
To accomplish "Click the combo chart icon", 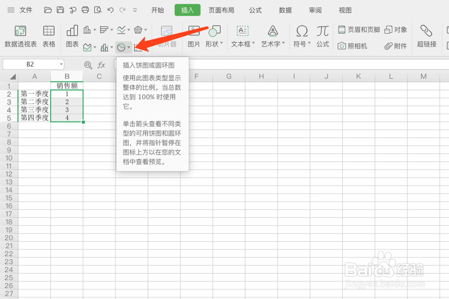I will coord(104,47).
